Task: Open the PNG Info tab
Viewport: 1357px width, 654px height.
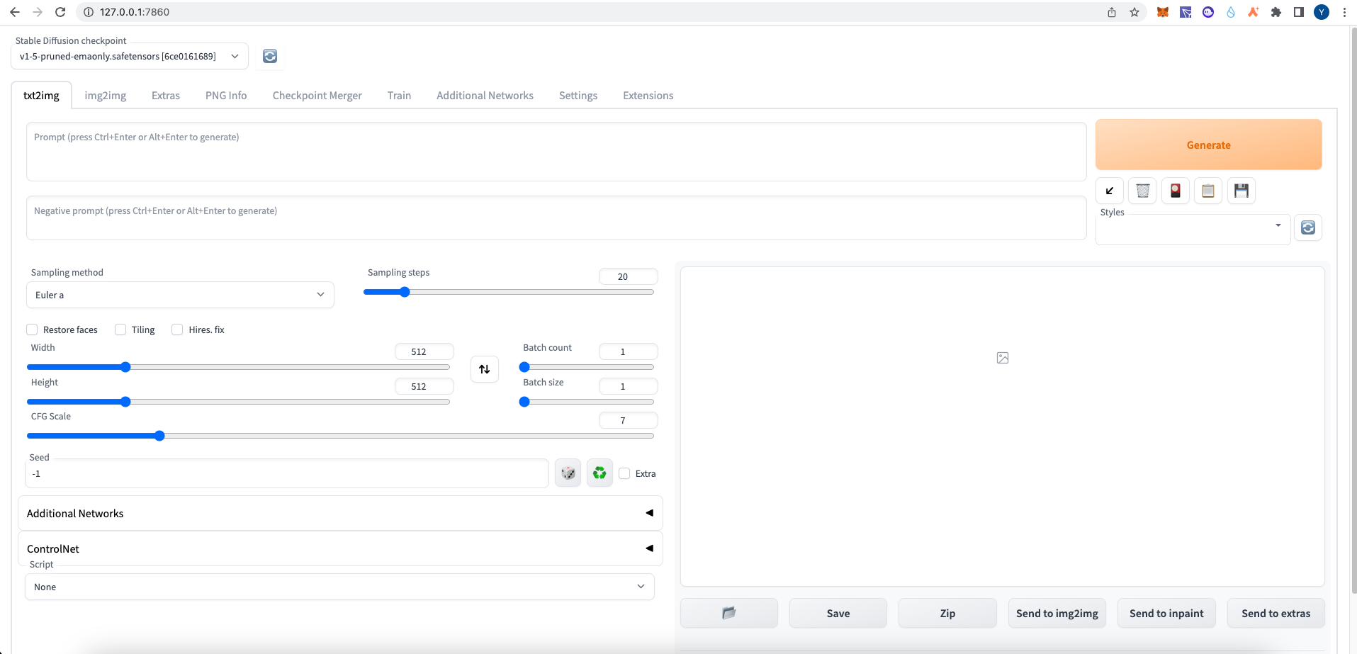Action: [226, 96]
